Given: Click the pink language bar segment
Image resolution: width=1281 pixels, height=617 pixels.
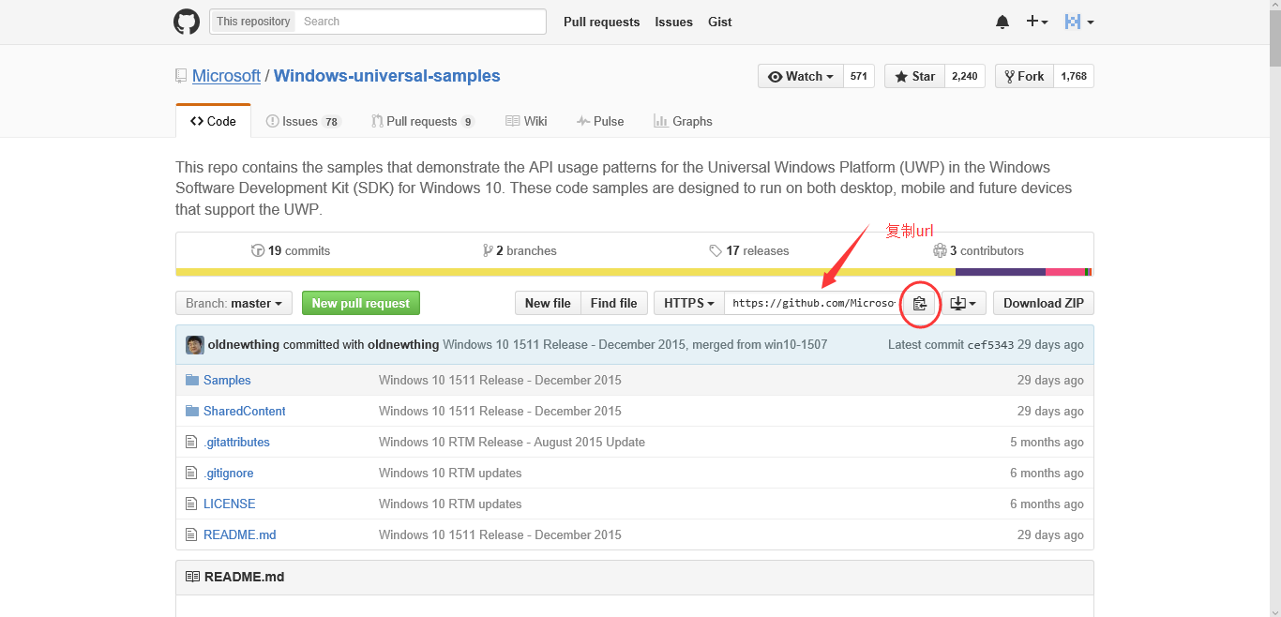Looking at the screenshot, I should 1065,272.
